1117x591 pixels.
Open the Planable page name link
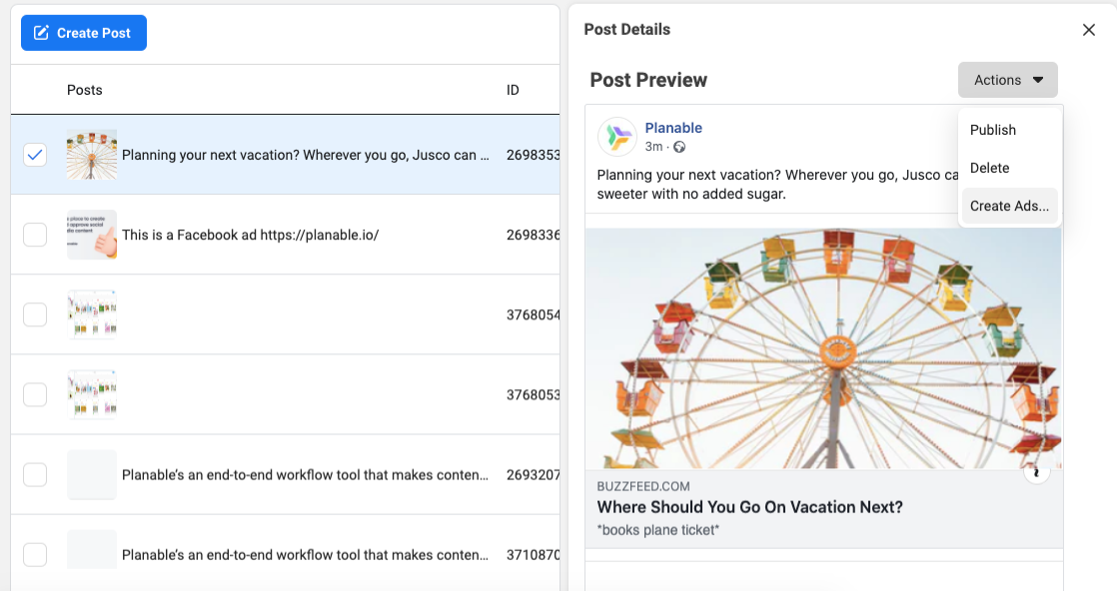(x=673, y=128)
